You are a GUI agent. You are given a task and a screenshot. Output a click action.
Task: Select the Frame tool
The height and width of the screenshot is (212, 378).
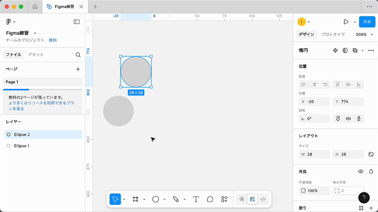click(135, 199)
